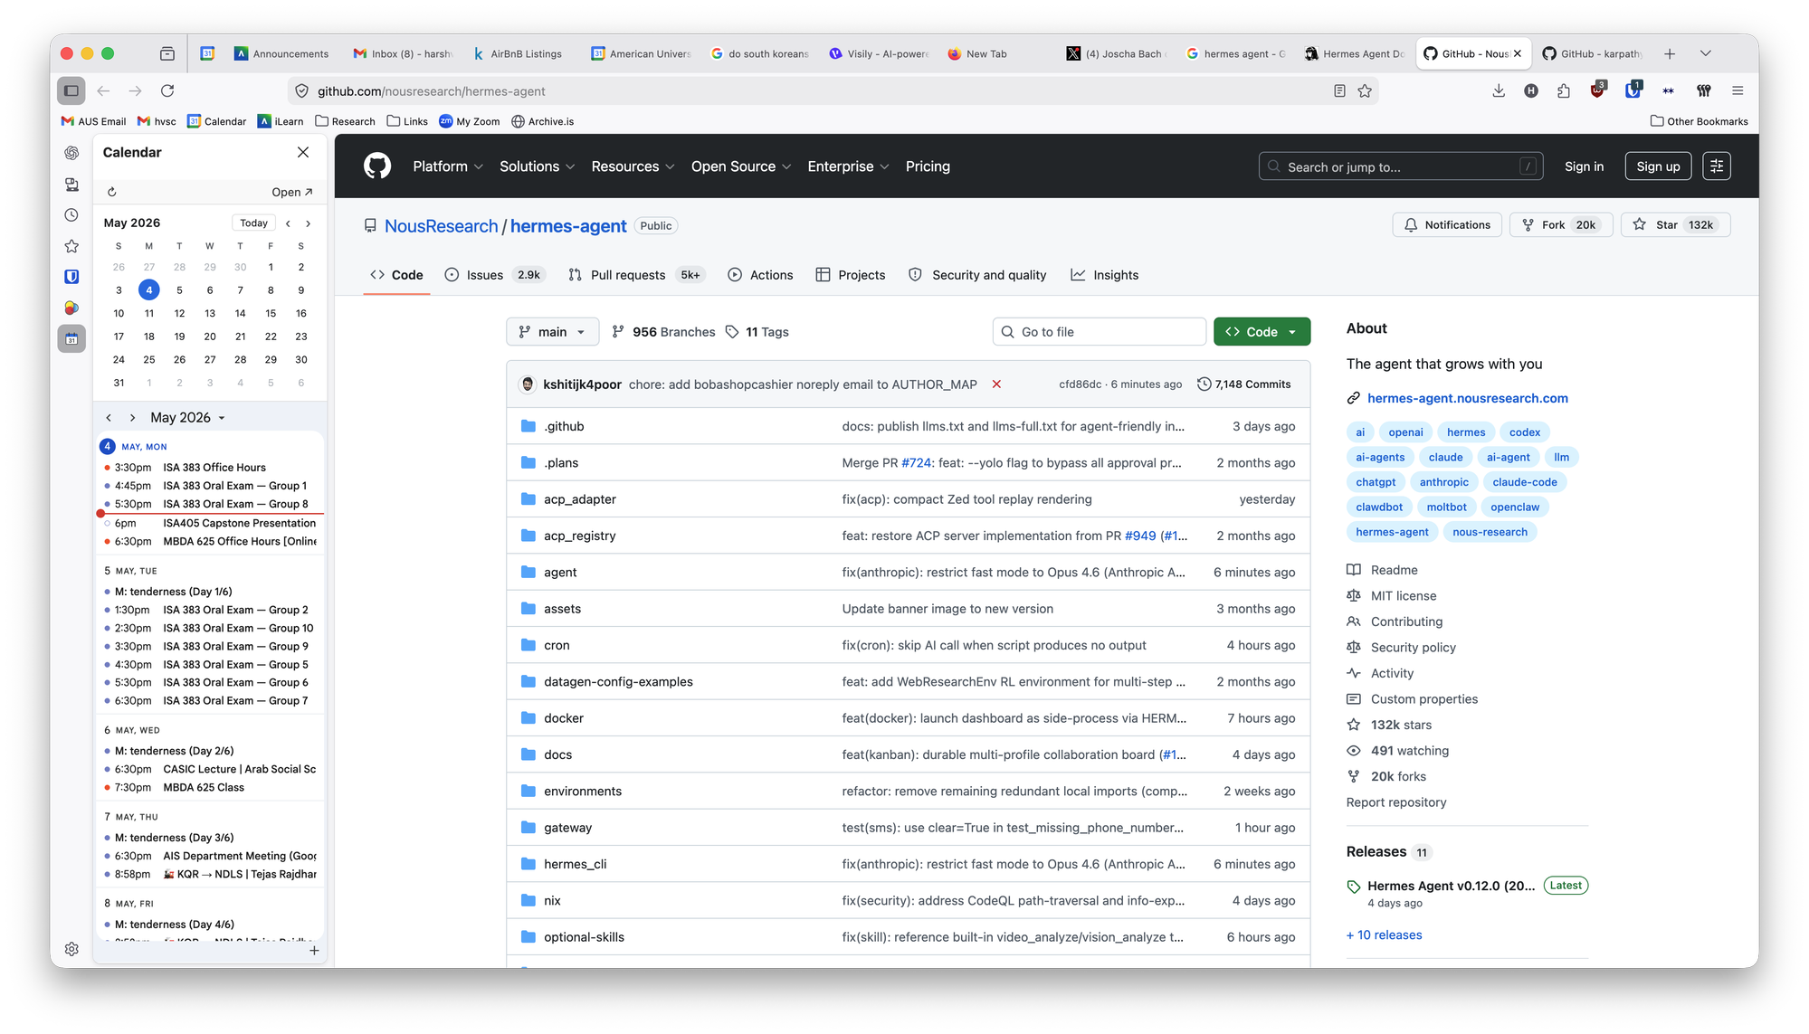1809x1034 pixels.
Task: Open the 11 Tags link
Action: 757,332
